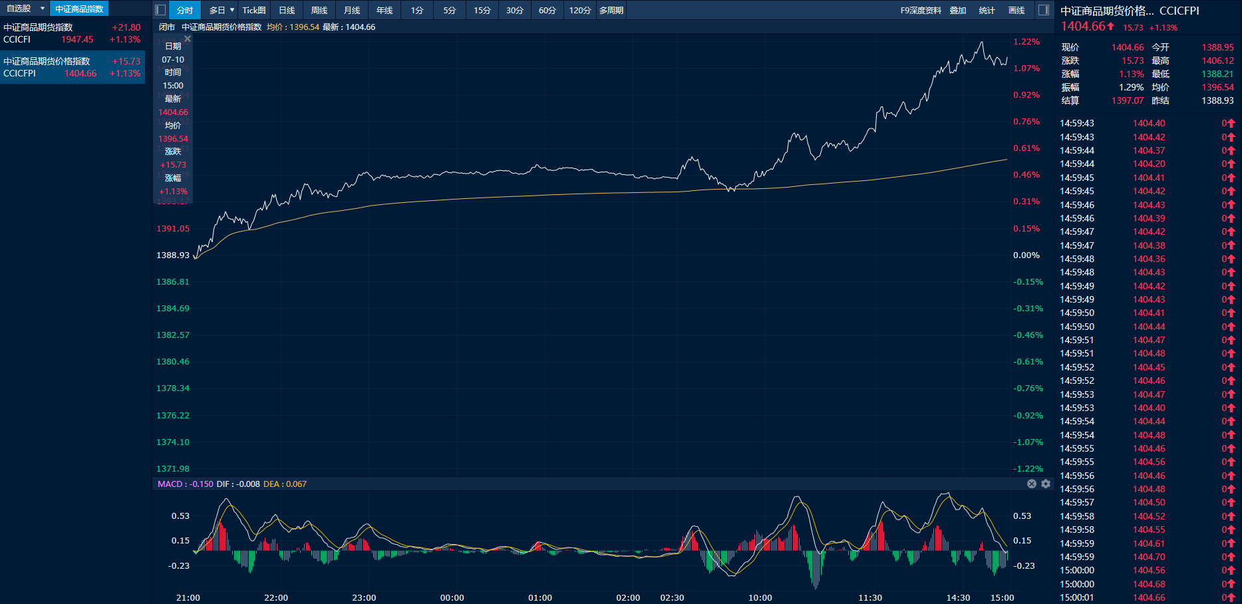Open the 统计 statistics tool

coord(987,10)
